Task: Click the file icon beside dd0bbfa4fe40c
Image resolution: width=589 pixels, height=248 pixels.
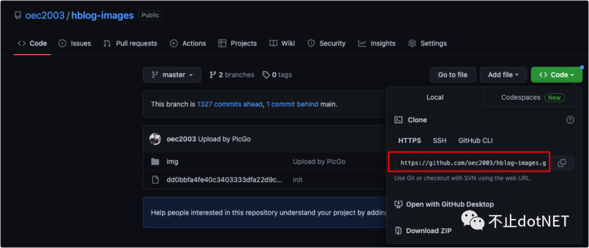Action: [x=155, y=180]
